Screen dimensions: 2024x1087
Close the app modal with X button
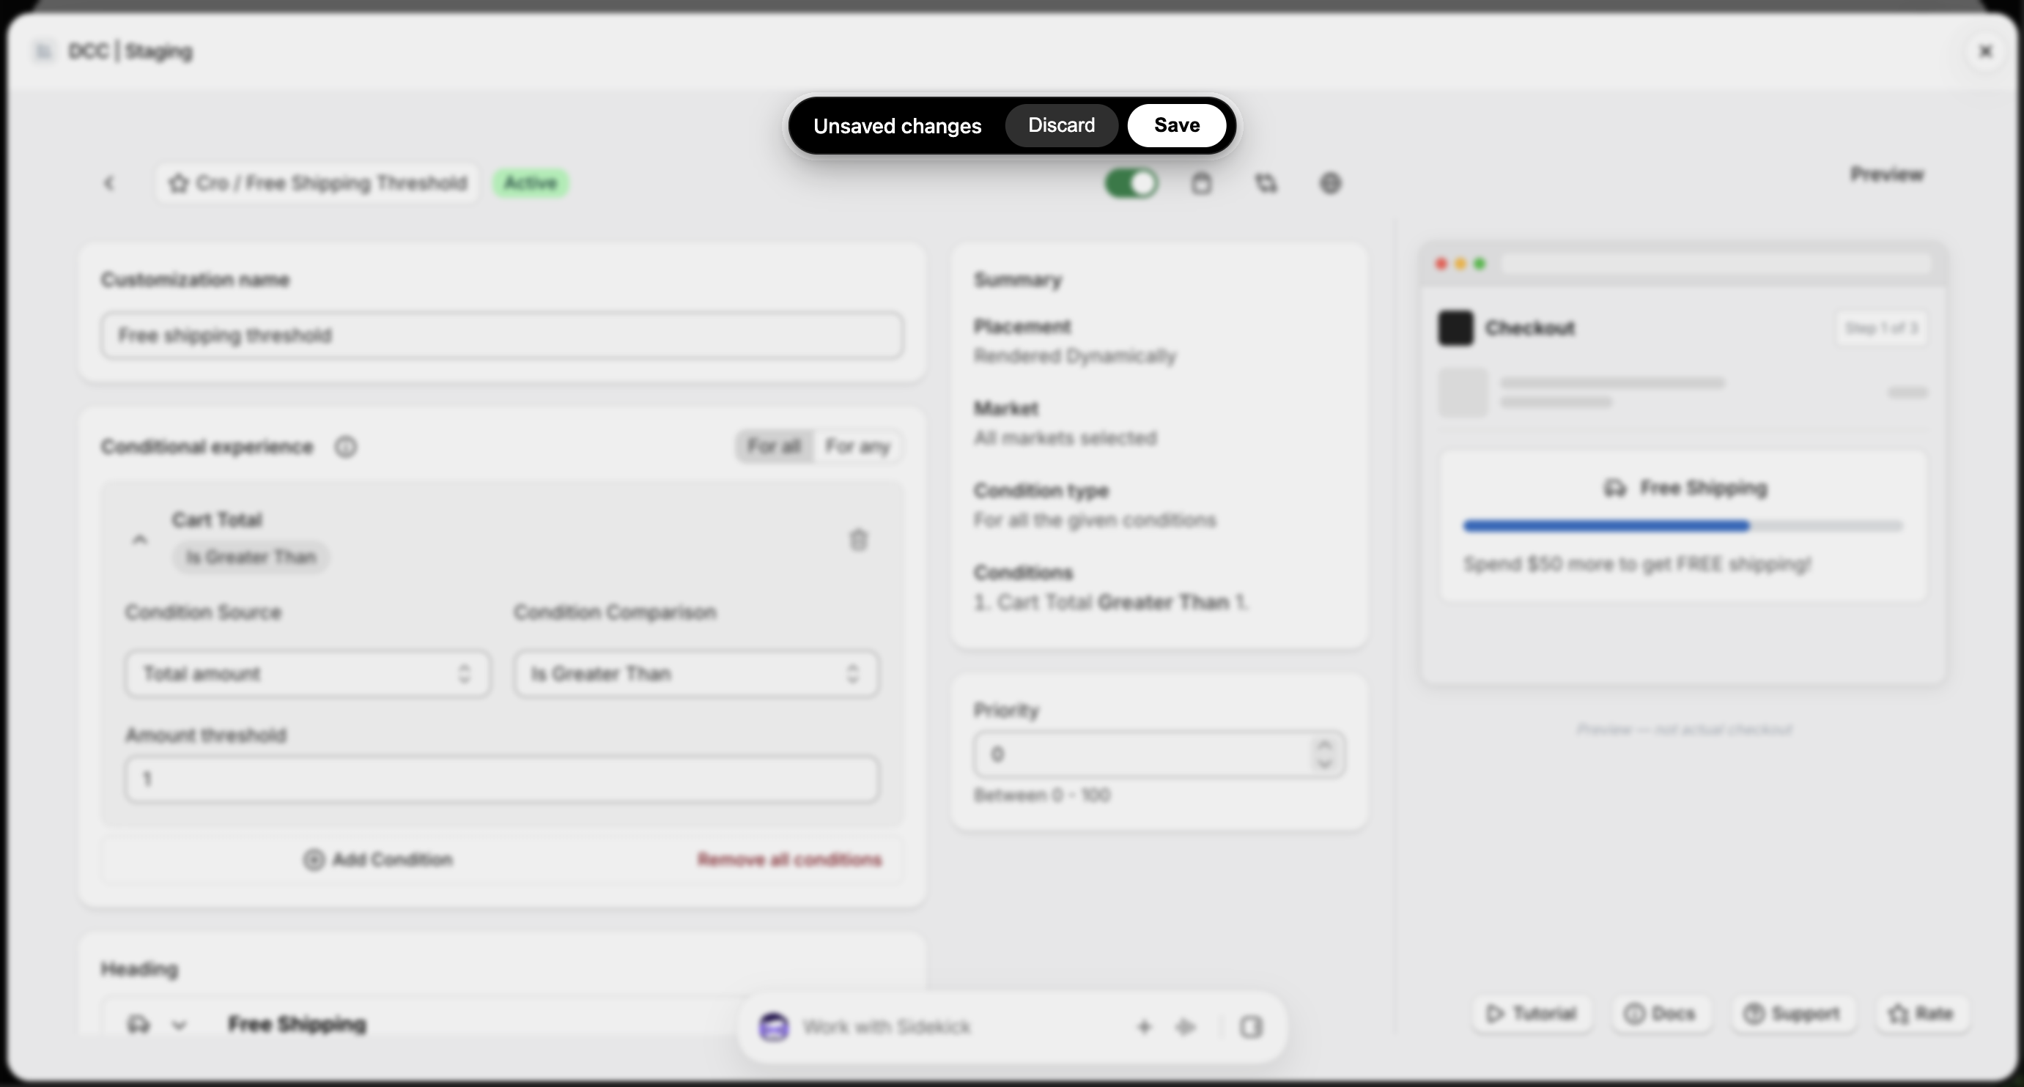pyautogui.click(x=1984, y=52)
